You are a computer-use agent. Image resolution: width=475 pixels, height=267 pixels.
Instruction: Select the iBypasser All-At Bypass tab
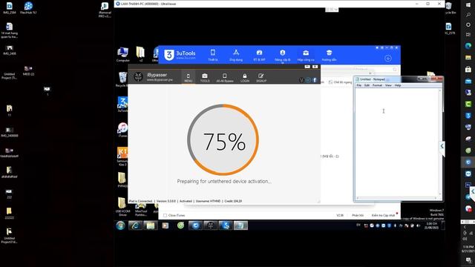point(224,77)
